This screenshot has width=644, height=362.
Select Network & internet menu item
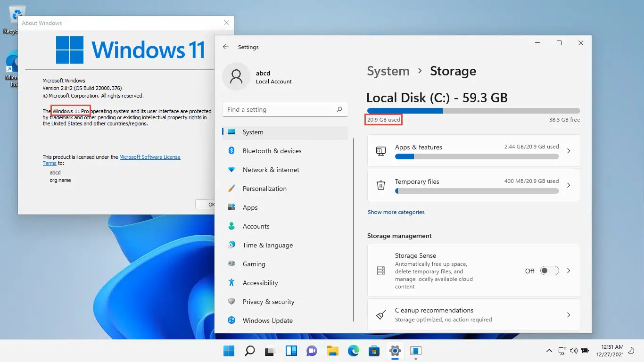tap(285, 170)
